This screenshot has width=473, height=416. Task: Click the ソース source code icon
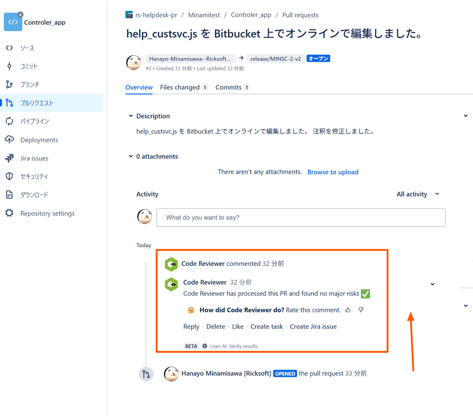[9, 48]
